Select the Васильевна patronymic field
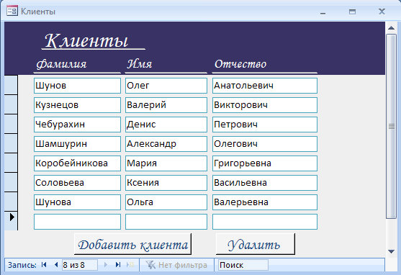 tap(265, 183)
